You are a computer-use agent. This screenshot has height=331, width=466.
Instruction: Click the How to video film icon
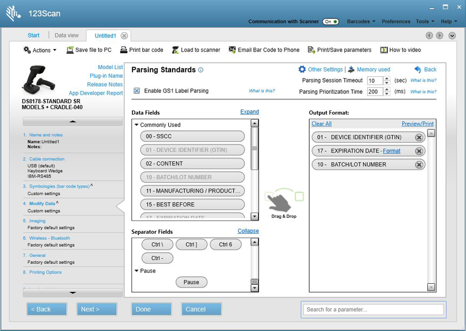point(384,50)
